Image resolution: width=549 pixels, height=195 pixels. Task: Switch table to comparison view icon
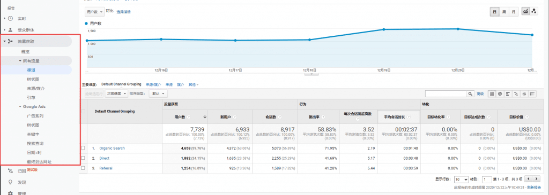point(516,94)
